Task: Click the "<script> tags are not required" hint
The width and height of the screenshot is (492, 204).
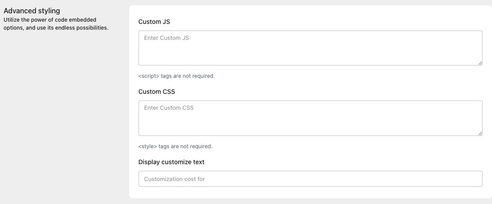Action: [176, 76]
